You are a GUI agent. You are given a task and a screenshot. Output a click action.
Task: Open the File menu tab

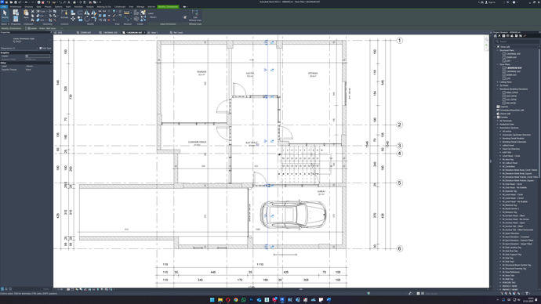pyautogui.click(x=4, y=6)
